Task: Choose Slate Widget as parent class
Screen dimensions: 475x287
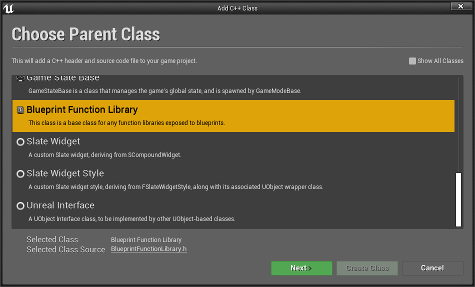Action: (233, 148)
